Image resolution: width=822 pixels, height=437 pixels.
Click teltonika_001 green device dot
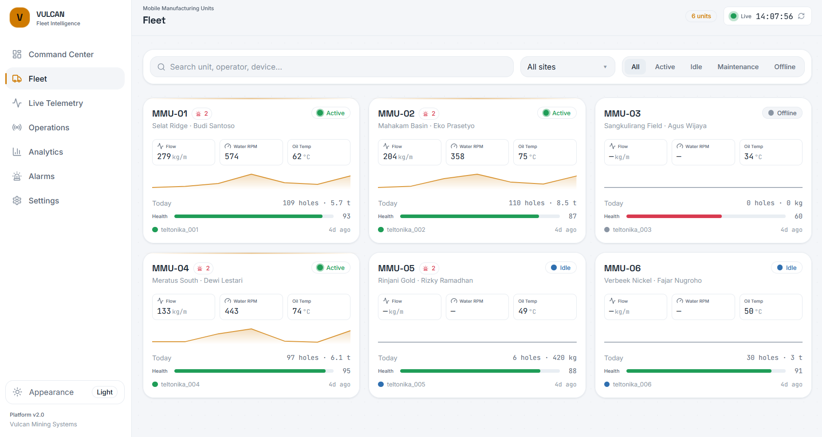[155, 230]
